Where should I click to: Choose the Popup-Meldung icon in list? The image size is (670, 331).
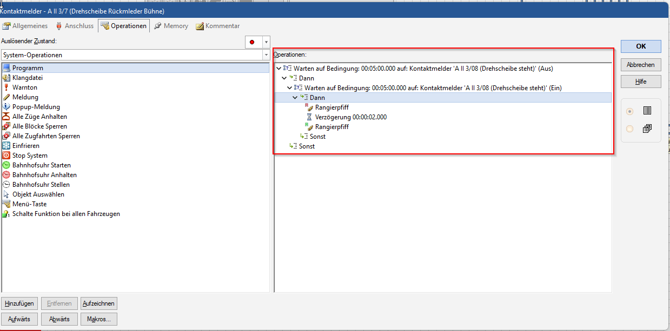(x=6, y=107)
